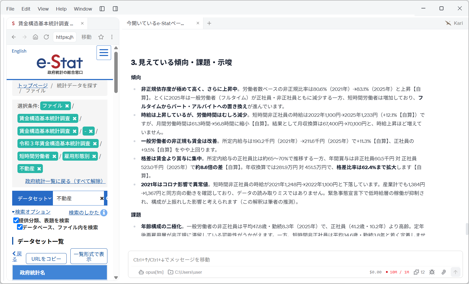Go back in the browser panel
Image resolution: width=469 pixels, height=284 pixels.
pos(14,37)
